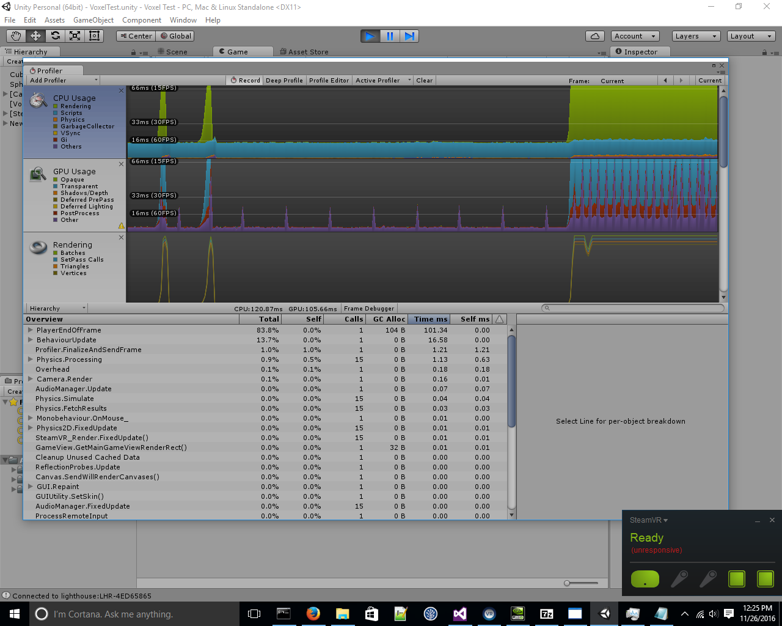
Task: Click the first SteamVR base station icon
Action: [x=737, y=579]
